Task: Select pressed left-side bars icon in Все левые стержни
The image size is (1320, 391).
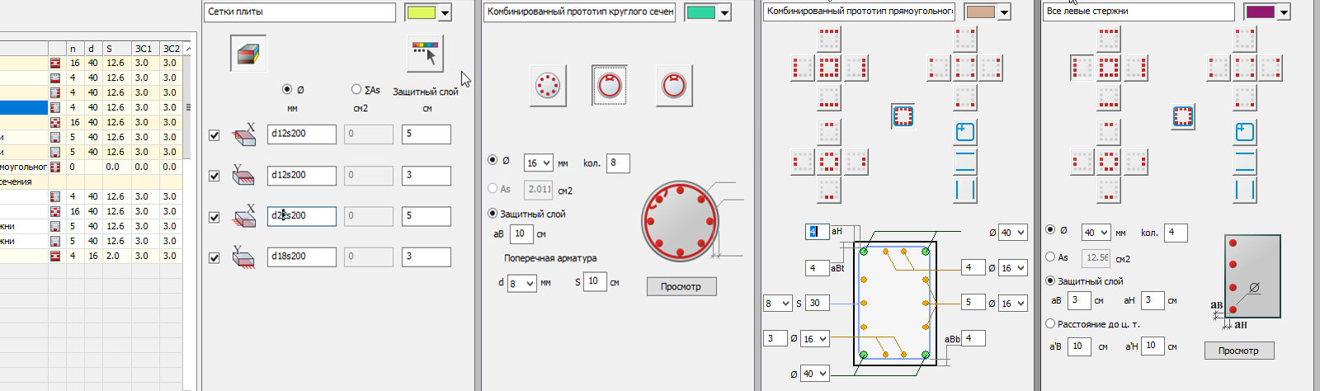Action: point(1082,68)
